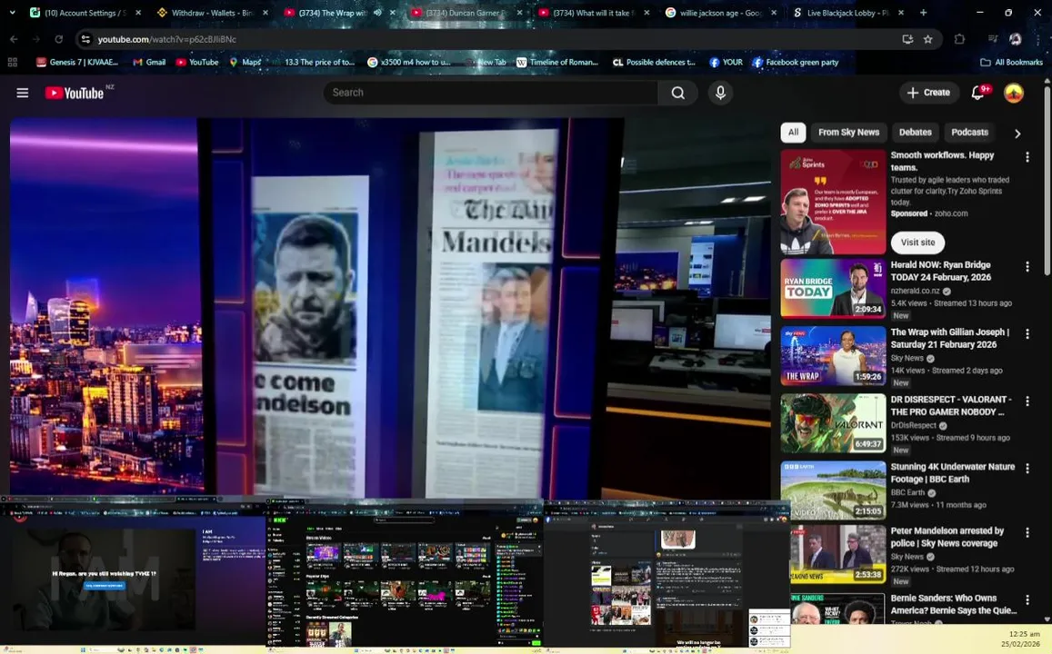Open The Wrap with Gillian Joseph thumbnail
This screenshot has height=654, width=1052.
833,356
